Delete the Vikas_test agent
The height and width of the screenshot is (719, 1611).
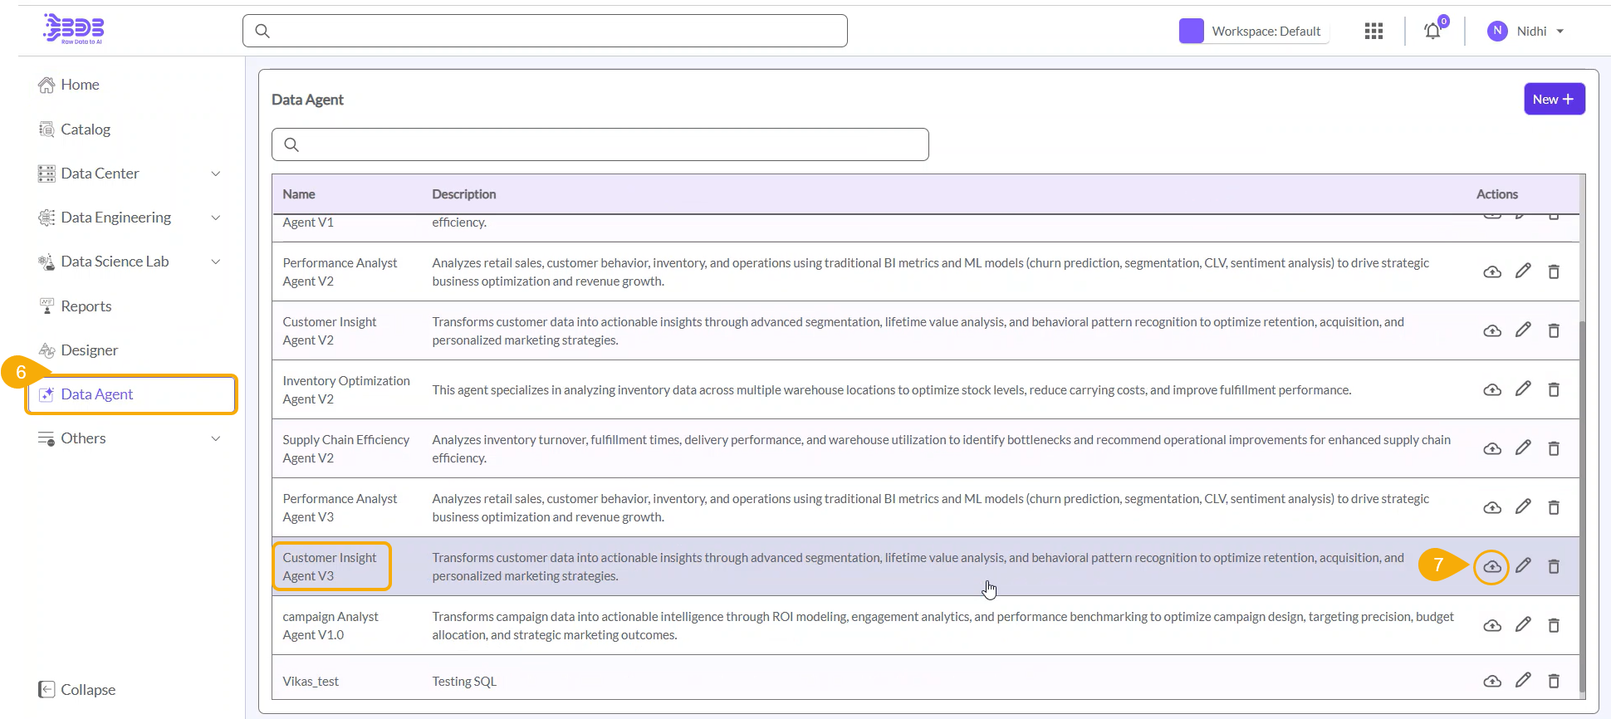click(1553, 681)
